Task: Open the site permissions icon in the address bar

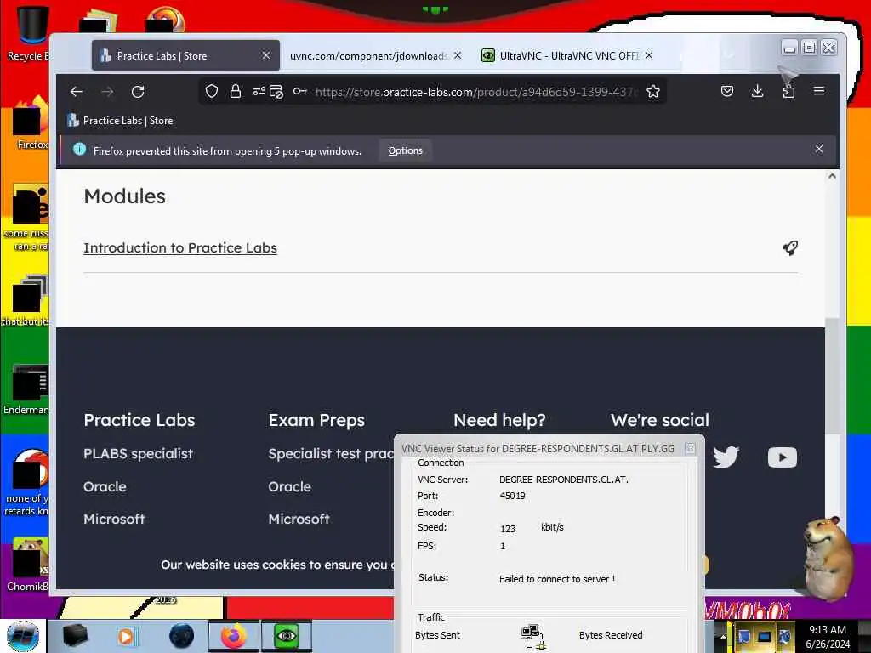Action: coord(259,91)
